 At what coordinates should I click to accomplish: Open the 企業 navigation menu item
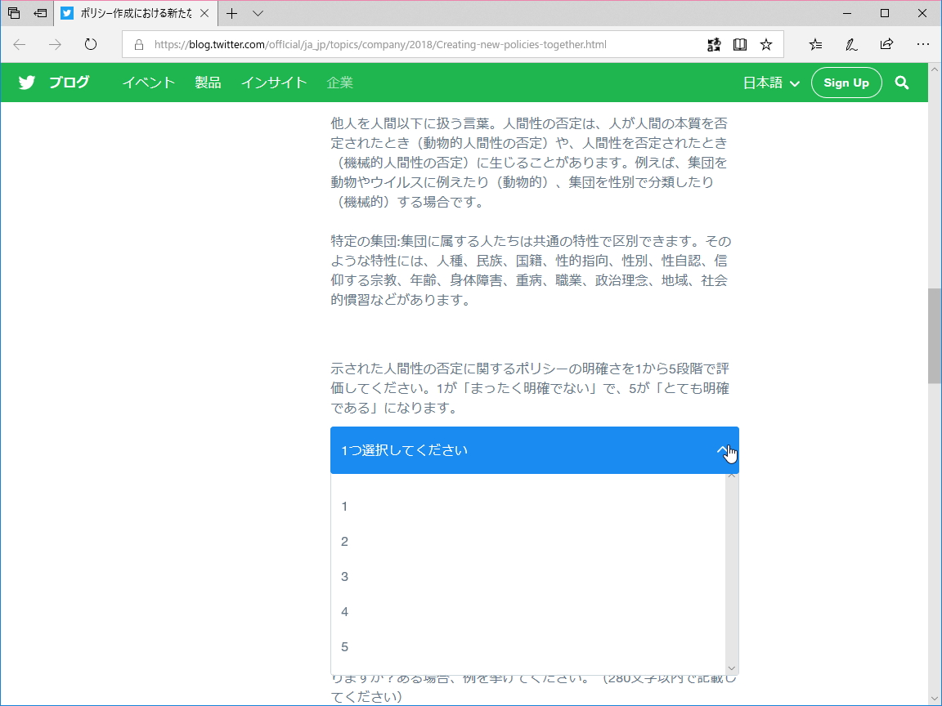(x=339, y=83)
